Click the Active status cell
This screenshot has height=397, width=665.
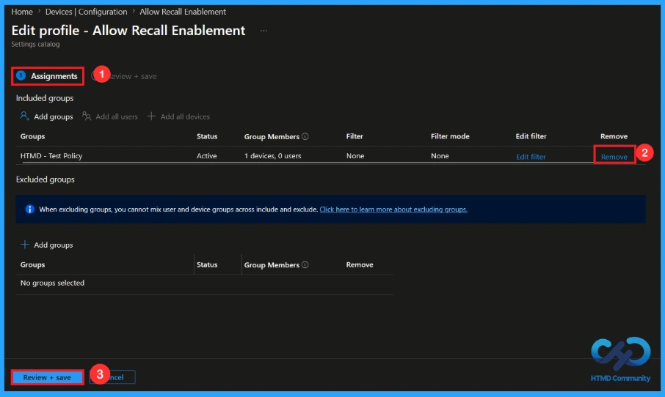tap(206, 156)
